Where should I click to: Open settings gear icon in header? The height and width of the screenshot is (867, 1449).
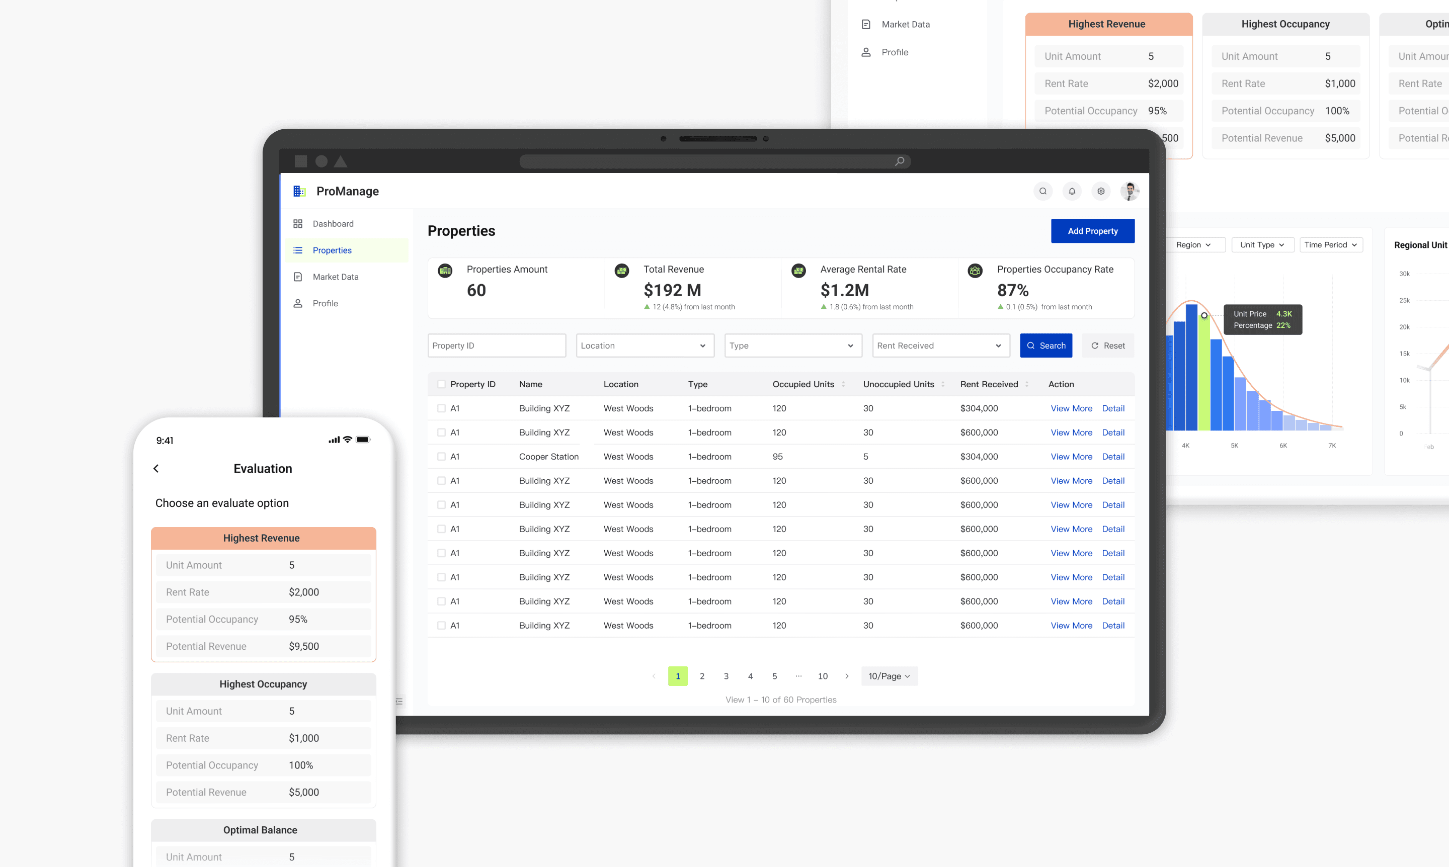point(1101,191)
